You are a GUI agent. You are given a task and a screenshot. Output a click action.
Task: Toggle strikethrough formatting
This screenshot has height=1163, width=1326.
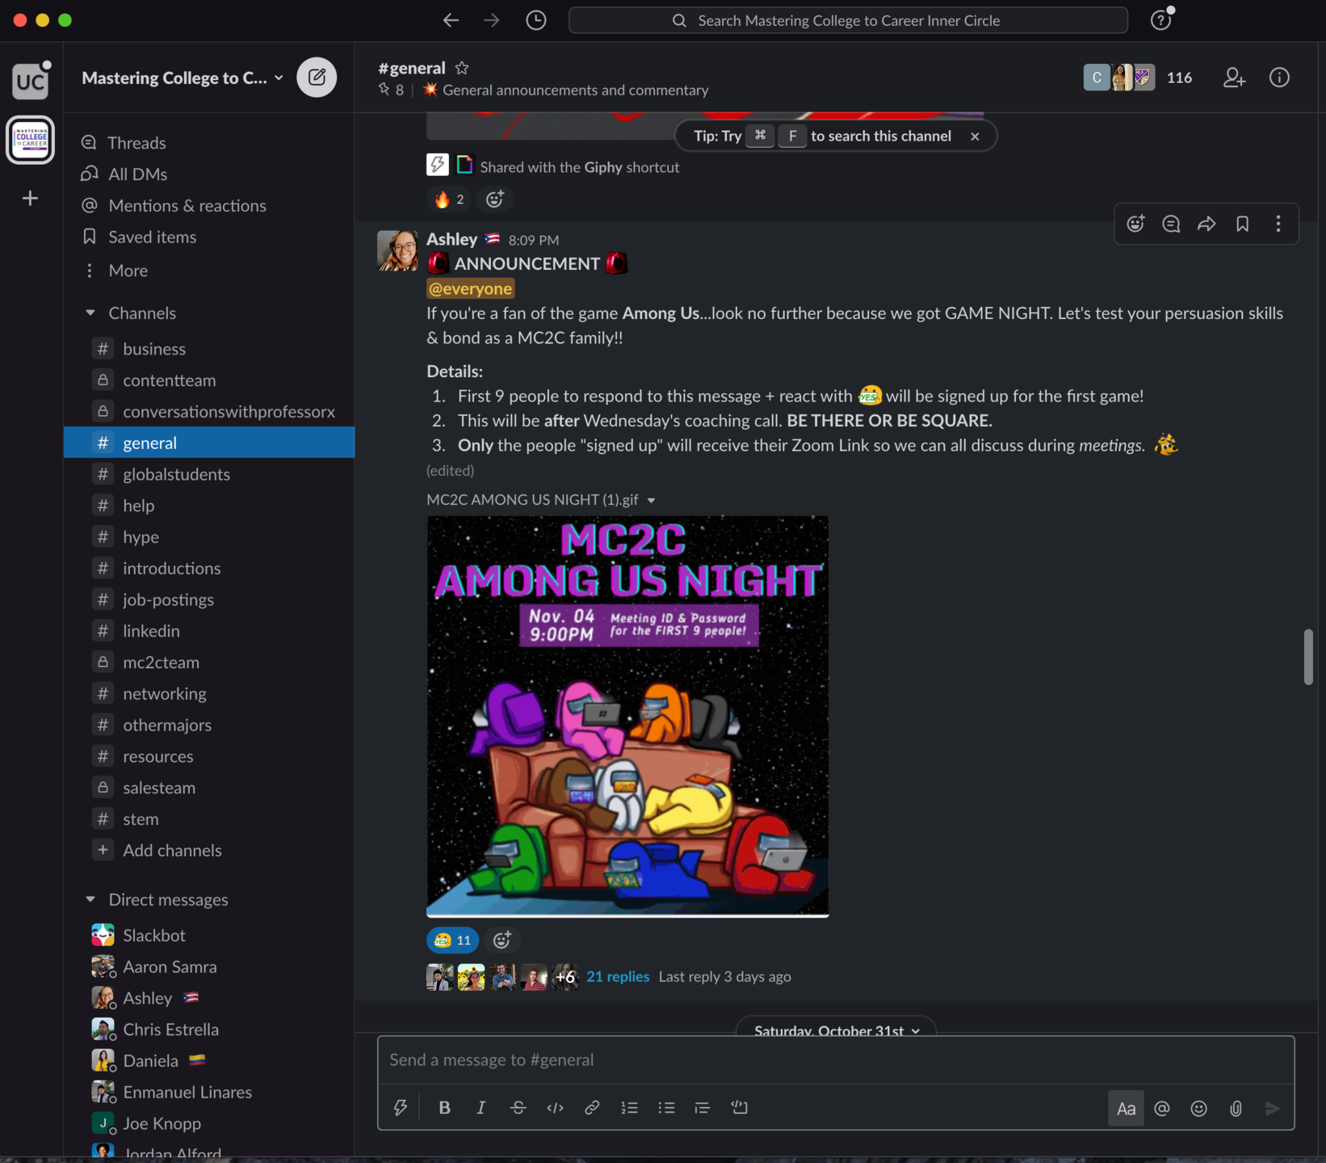(518, 1108)
